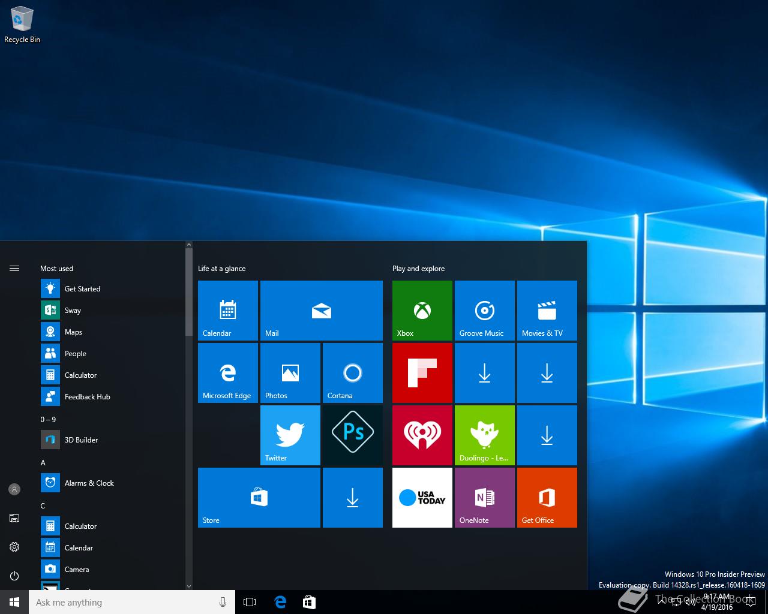Open the Mail tile
This screenshot has width=768, height=614.
pyautogui.click(x=322, y=311)
